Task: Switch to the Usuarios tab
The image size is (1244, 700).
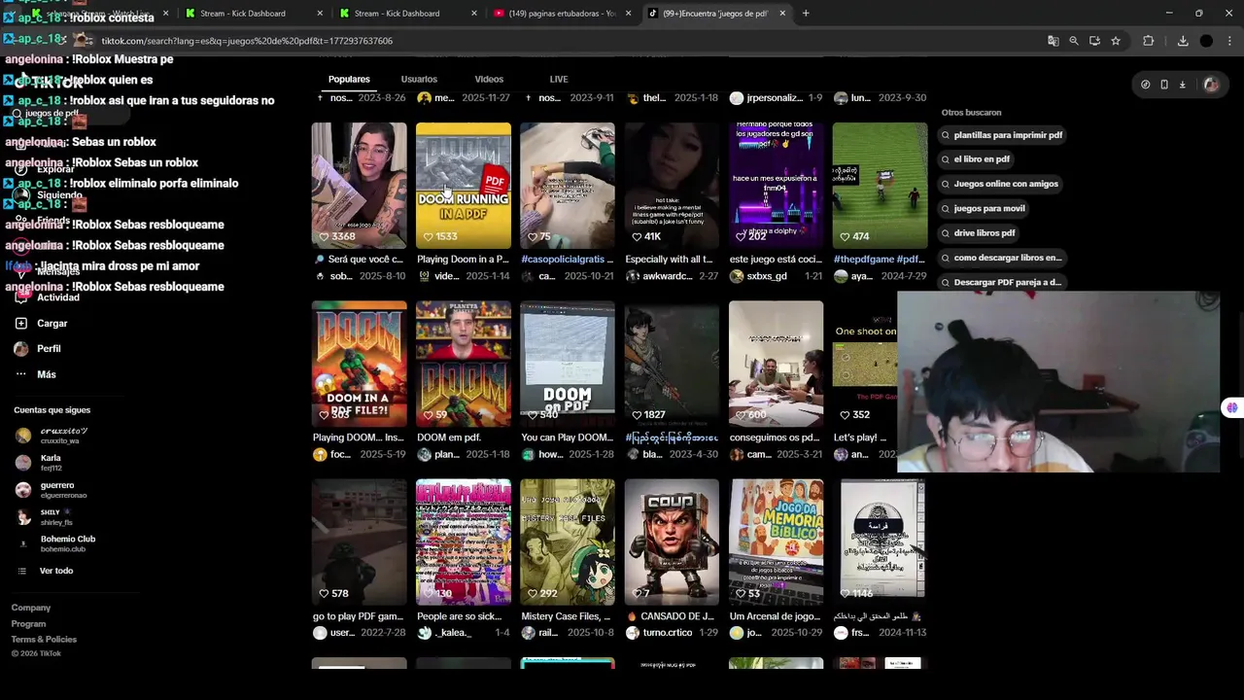Action: point(419,79)
